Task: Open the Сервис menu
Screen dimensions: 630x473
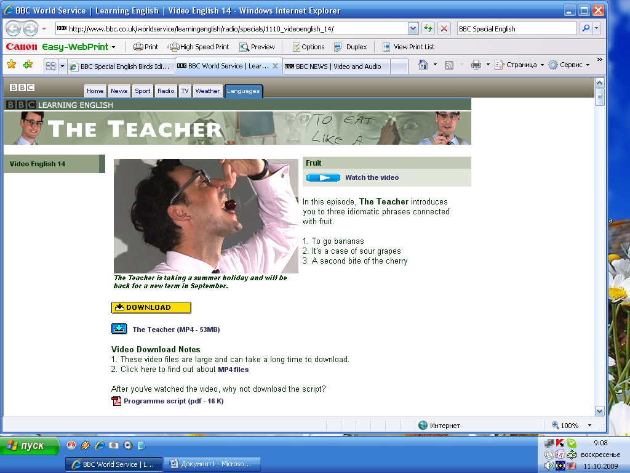Action: pyautogui.click(x=569, y=64)
